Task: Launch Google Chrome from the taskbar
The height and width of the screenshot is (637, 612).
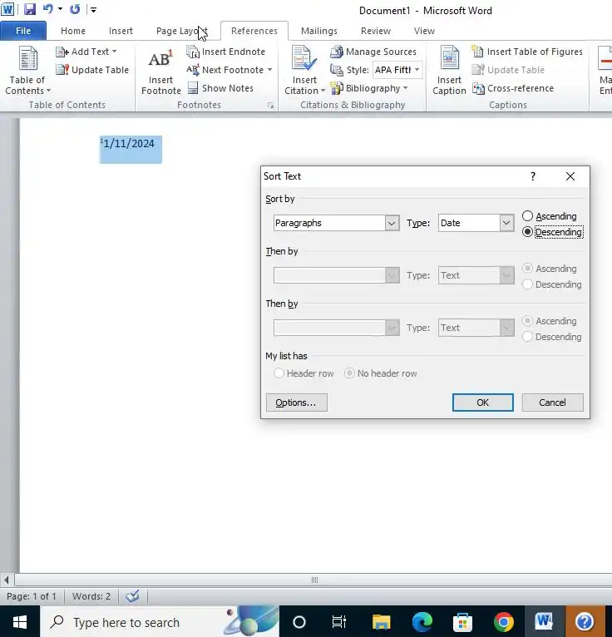Action: click(504, 622)
